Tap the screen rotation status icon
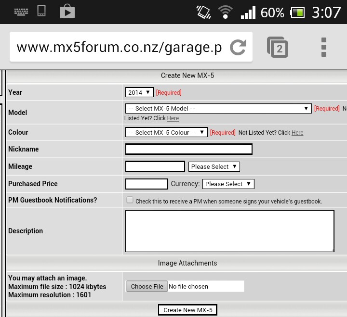The width and height of the screenshot is (347, 317). point(203,12)
